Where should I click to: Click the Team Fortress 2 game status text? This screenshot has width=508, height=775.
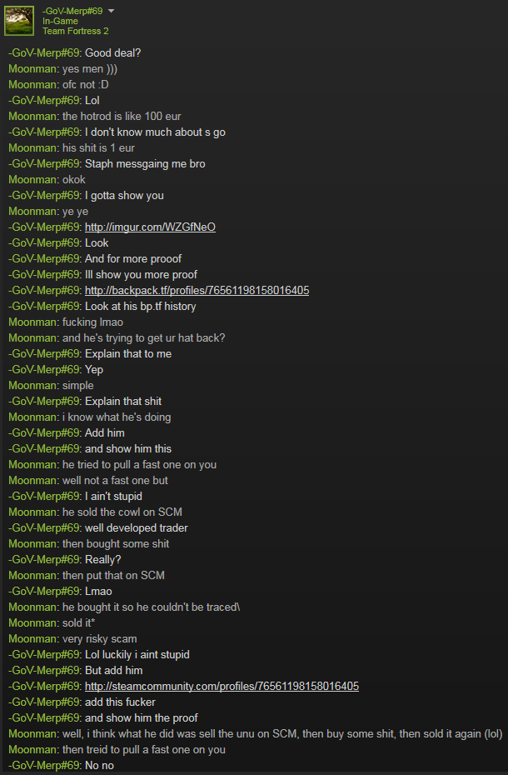pos(75,31)
